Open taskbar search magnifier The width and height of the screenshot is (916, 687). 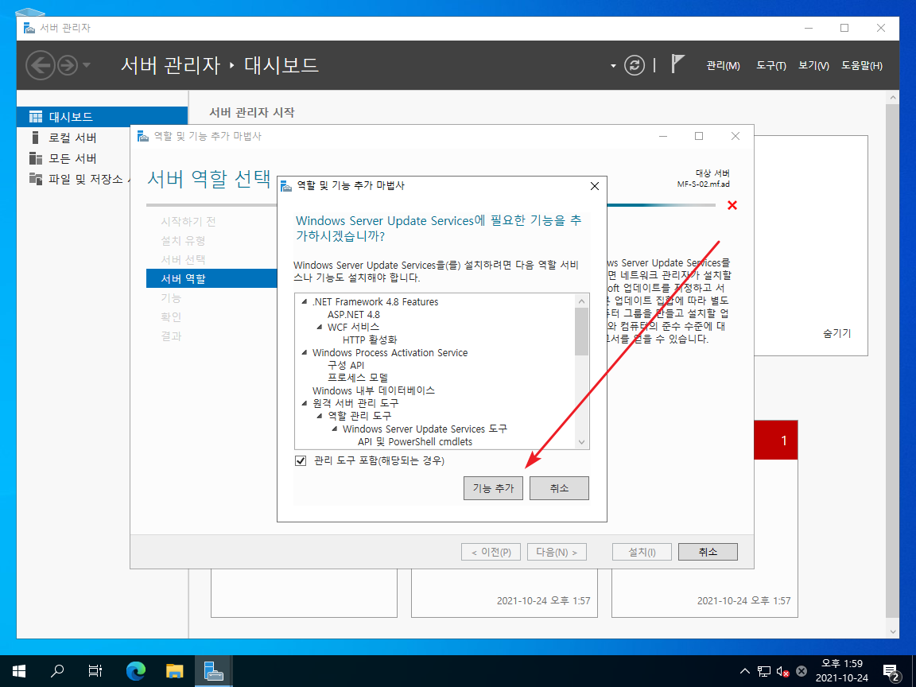57,671
